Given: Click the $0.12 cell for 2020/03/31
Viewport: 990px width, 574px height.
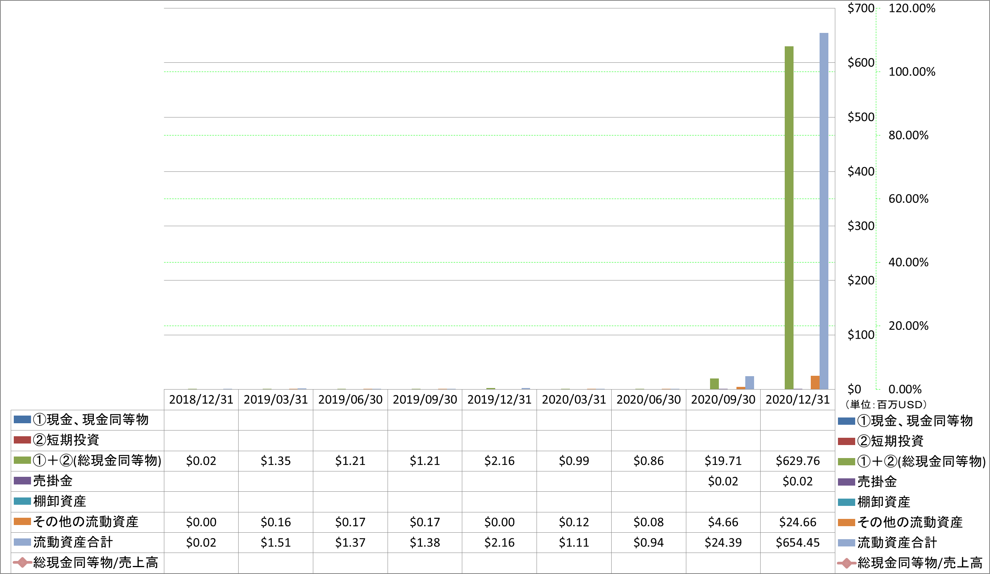Looking at the screenshot, I should (x=574, y=522).
